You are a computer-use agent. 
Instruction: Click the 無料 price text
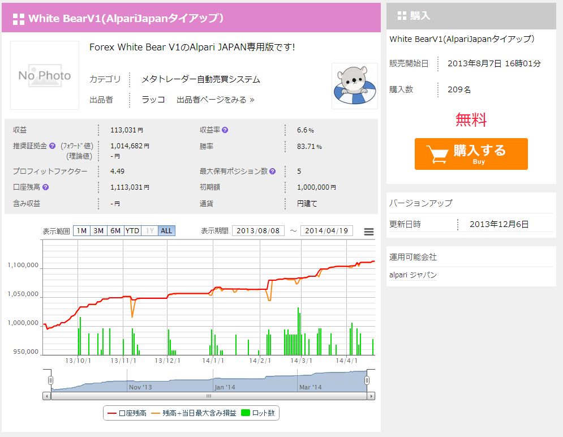coord(471,119)
